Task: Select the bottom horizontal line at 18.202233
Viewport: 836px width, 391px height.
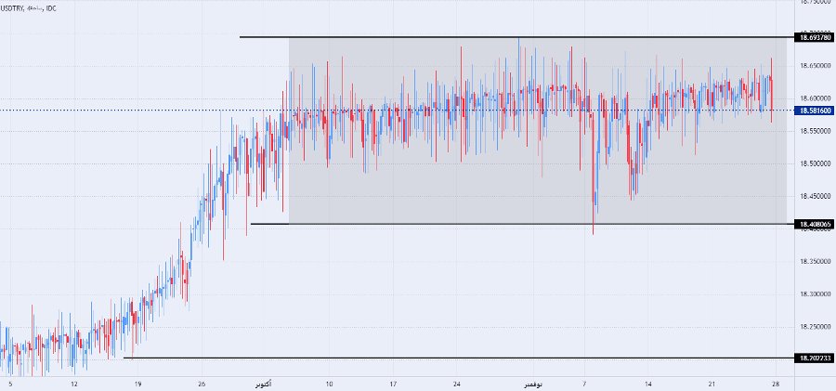Action: [x=458, y=358]
